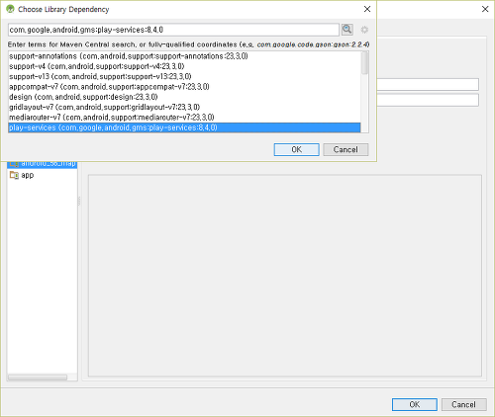
Task: Select the highlighted android module in list
Action: pyautogui.click(x=43, y=164)
